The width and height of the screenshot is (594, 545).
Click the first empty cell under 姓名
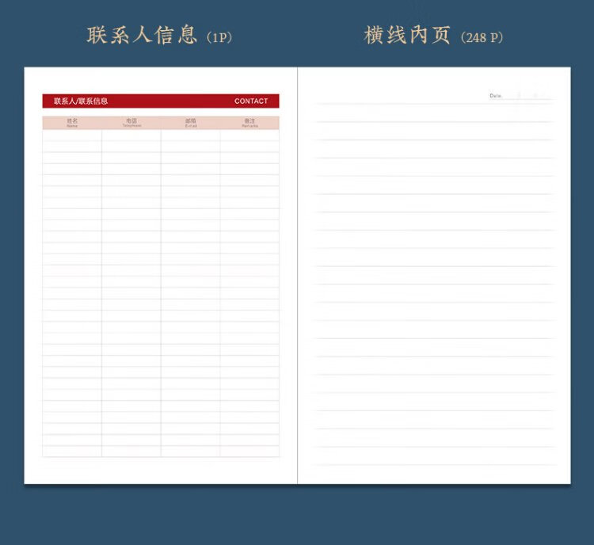click(72, 135)
